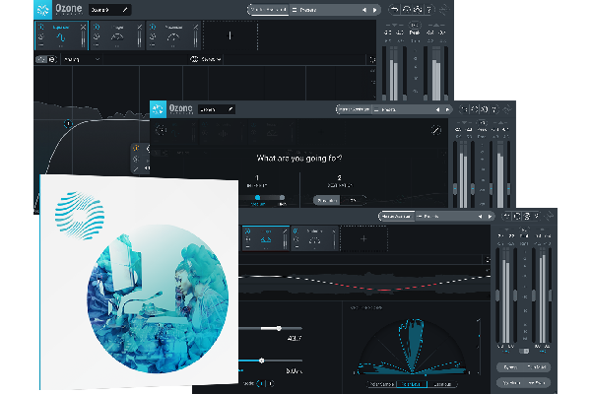Select the middle tab under the vectorscope display
The image size is (591, 394).
413,383
